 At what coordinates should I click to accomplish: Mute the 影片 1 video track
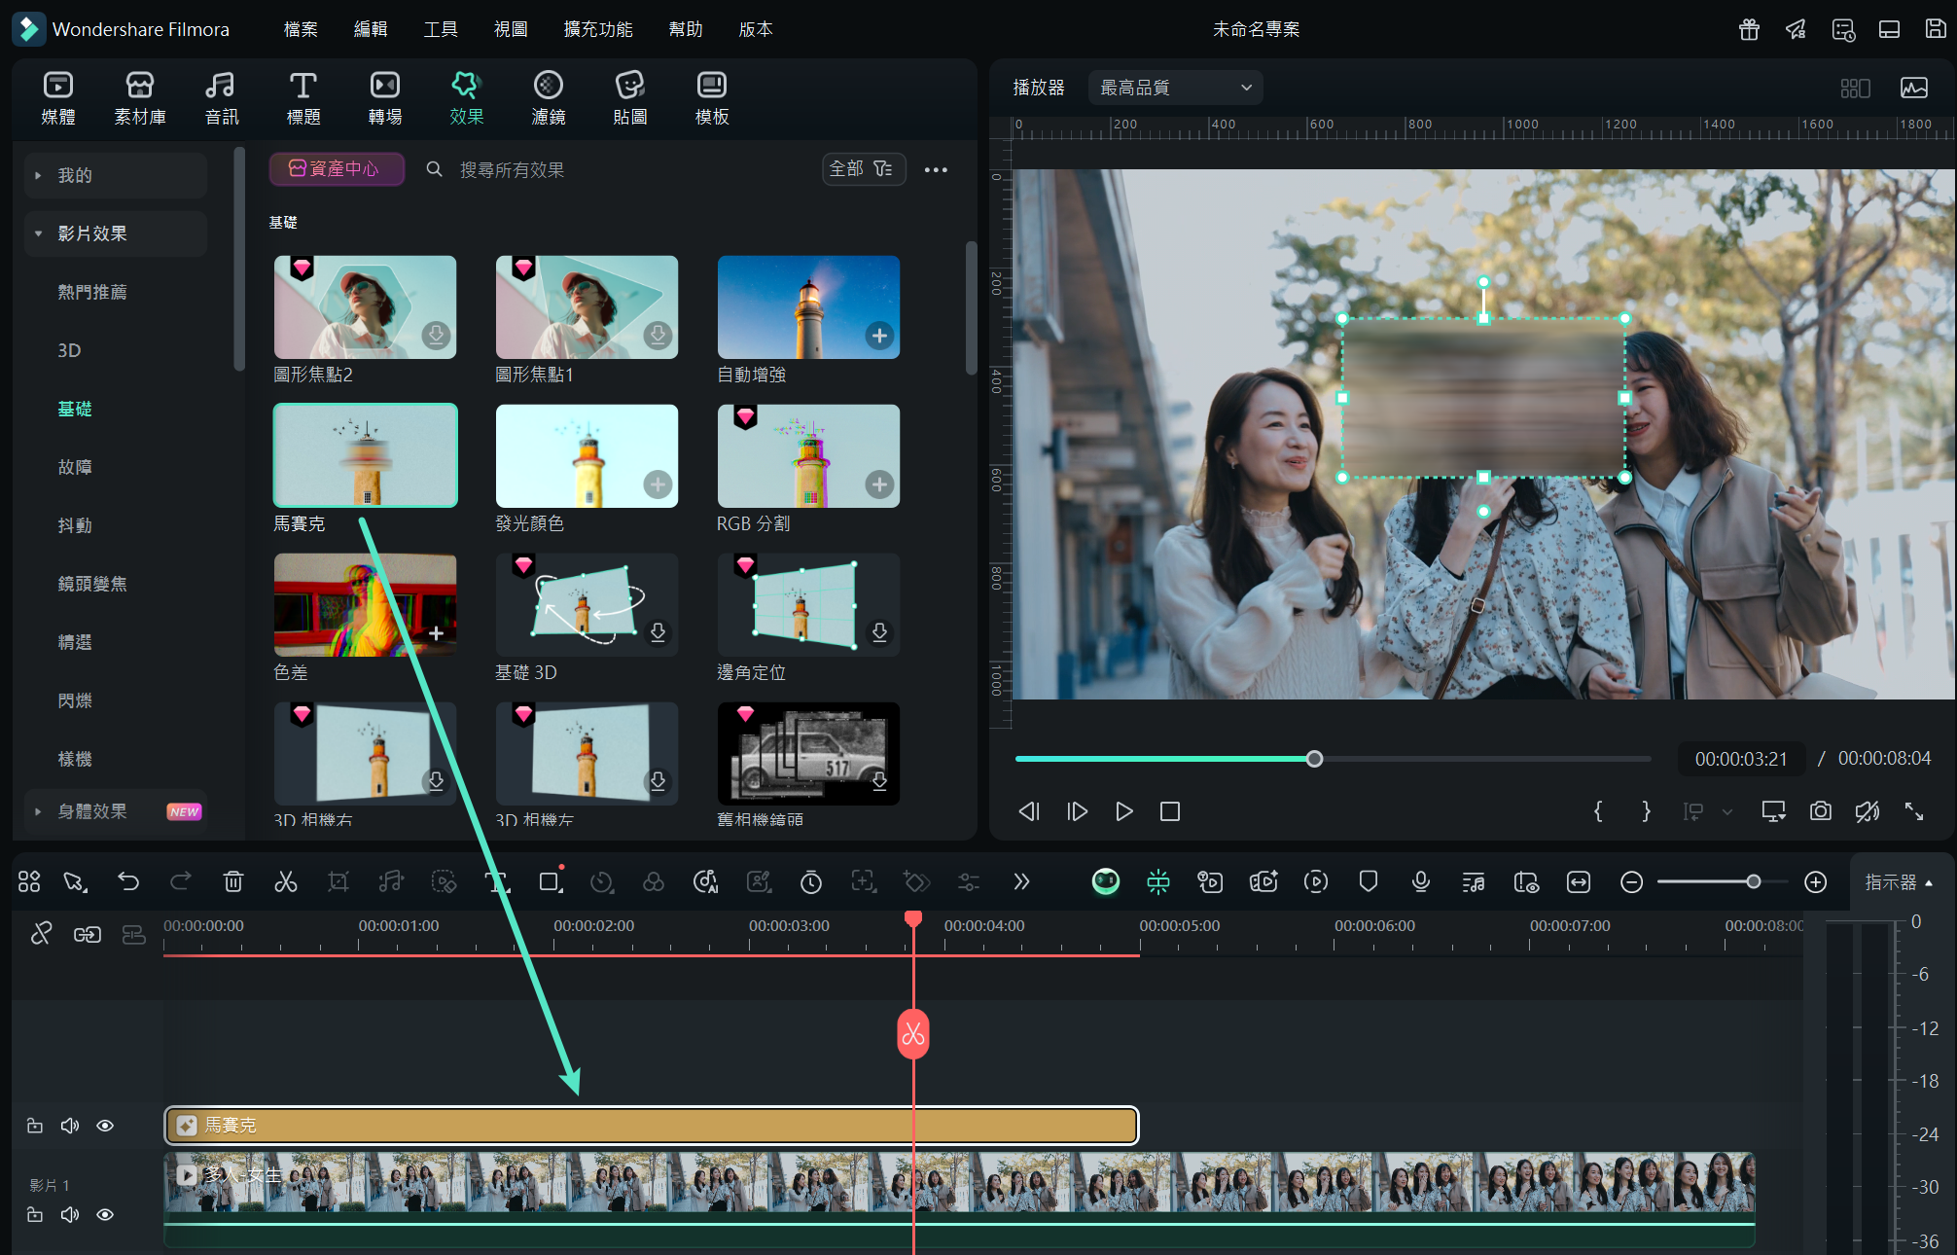[x=69, y=1214]
